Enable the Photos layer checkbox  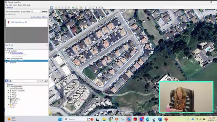tap(9, 95)
